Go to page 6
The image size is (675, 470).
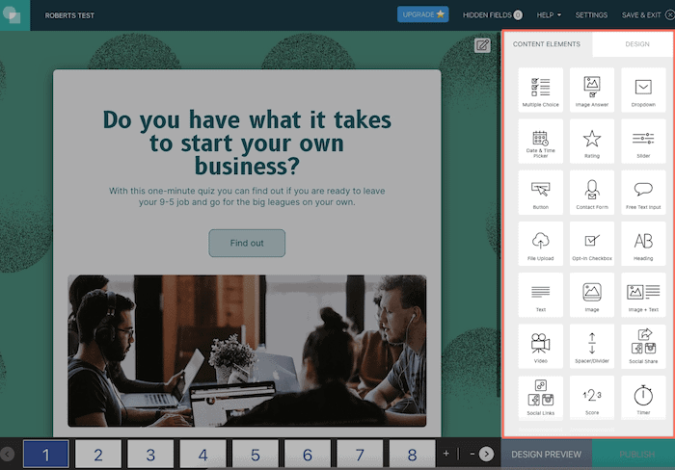(308, 454)
